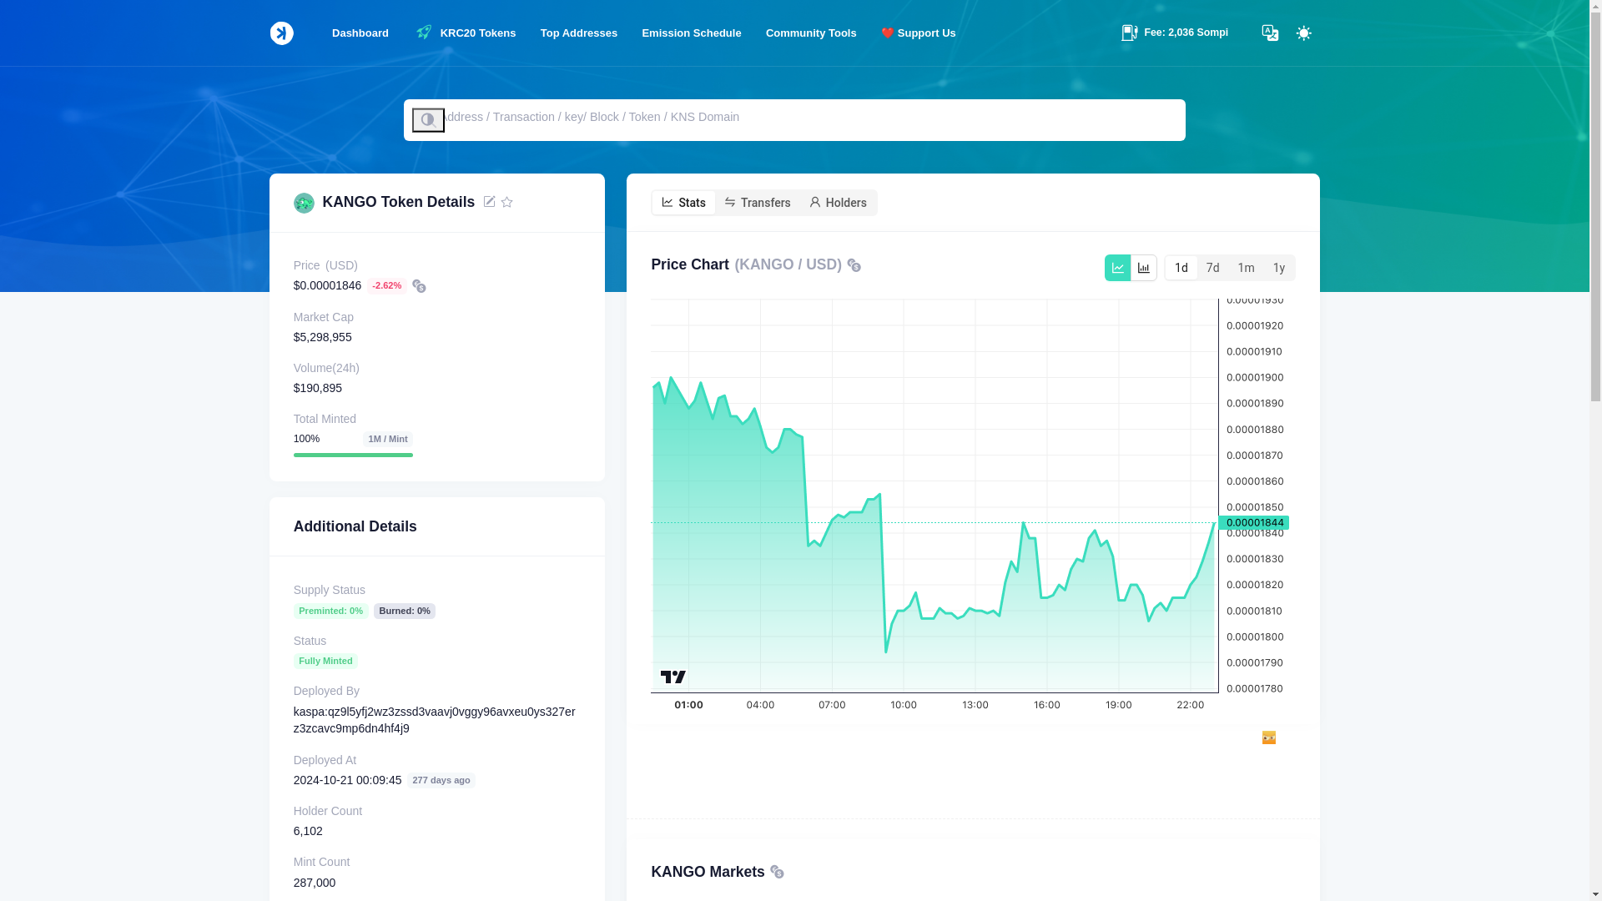Click the 277 days ago badge
Image resolution: width=1602 pixels, height=901 pixels.
coord(441,780)
